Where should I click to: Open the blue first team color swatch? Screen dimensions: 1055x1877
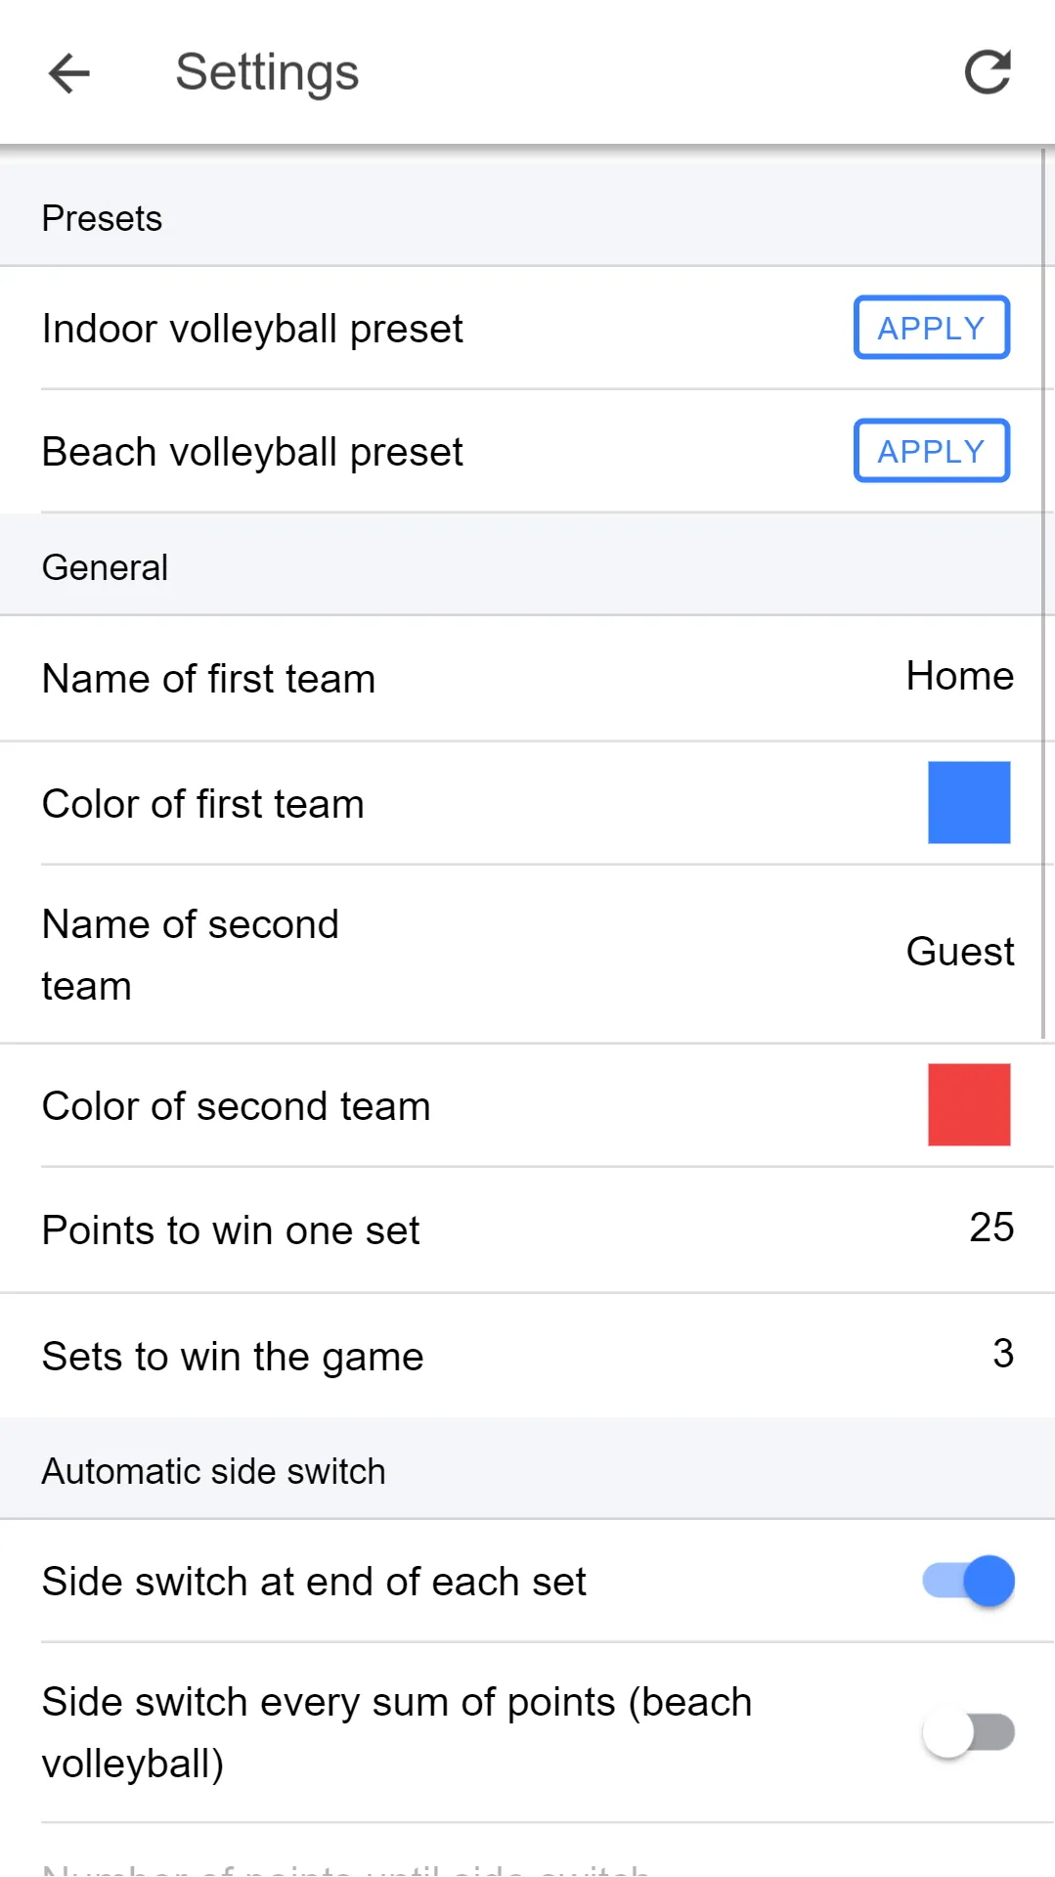(x=969, y=802)
